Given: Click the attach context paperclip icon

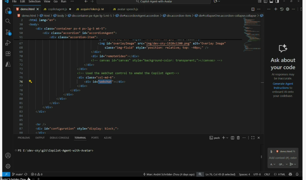Looking at the screenshot, I should [x=271, y=151].
